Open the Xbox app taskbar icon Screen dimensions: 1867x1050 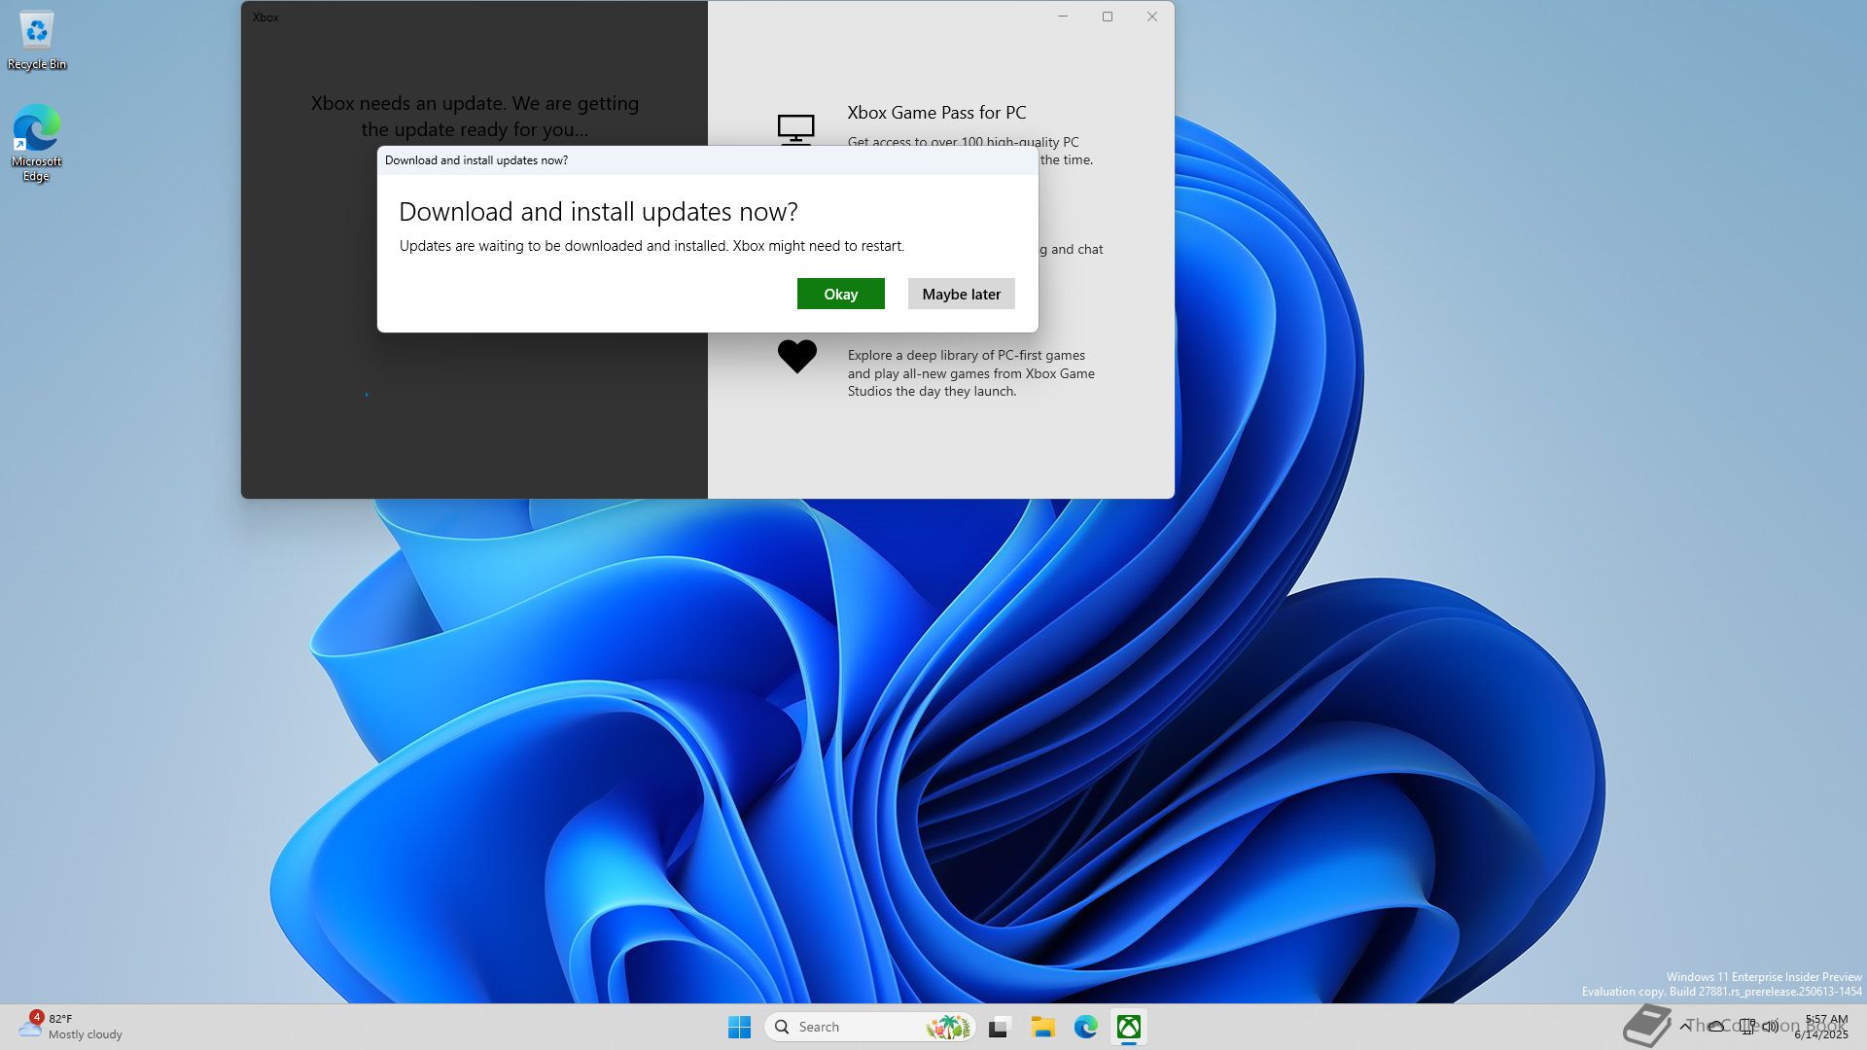1128,1027
